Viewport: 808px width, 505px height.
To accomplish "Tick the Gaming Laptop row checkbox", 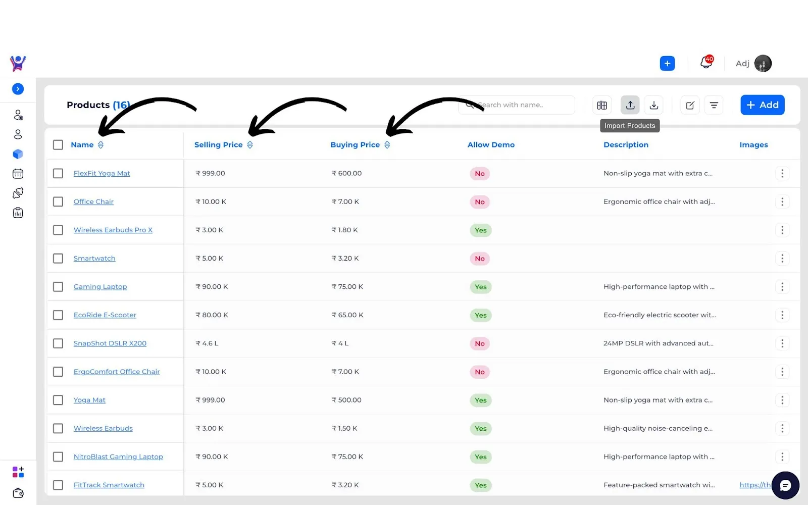I will coord(58,287).
